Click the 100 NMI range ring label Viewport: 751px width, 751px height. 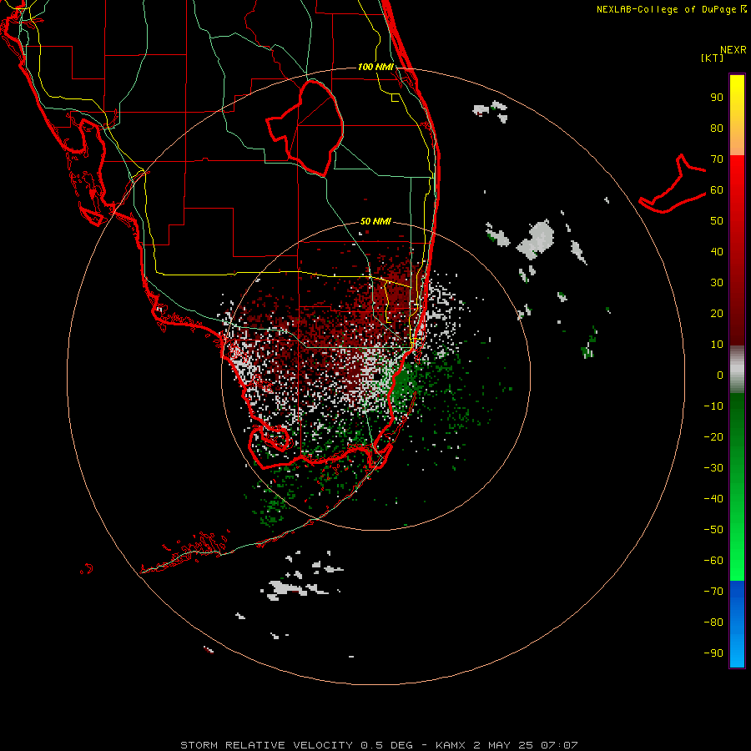[375, 67]
